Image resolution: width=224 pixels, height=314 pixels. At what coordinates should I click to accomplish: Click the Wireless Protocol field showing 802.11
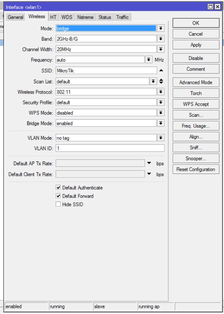[x=106, y=92]
